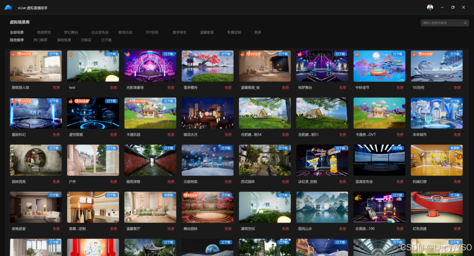Switch to the 电商带货 category

pos(44,32)
